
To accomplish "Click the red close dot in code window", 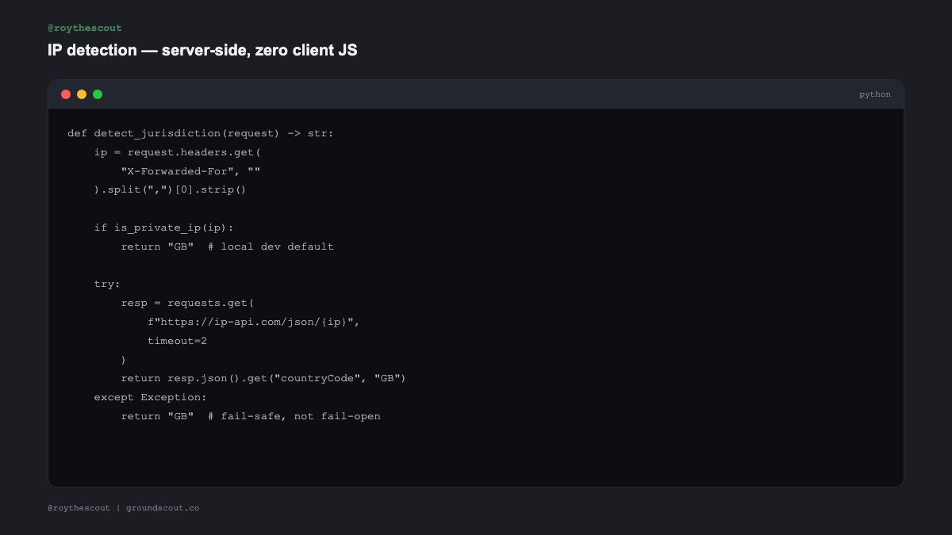I will [66, 94].
